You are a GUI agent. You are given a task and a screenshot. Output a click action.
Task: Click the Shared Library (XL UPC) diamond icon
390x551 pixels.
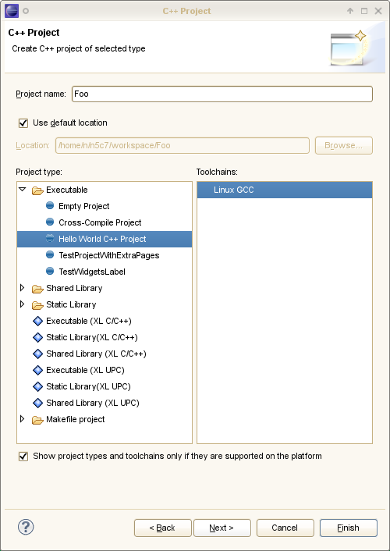[x=37, y=403]
